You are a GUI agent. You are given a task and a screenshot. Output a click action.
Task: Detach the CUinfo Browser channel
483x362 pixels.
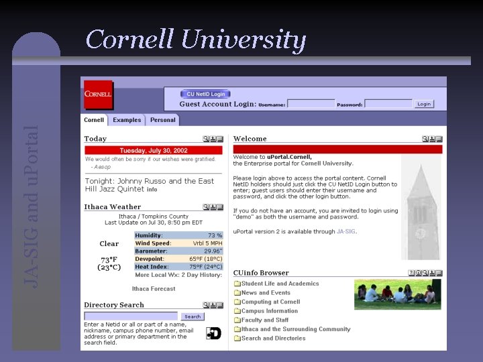tap(439, 273)
